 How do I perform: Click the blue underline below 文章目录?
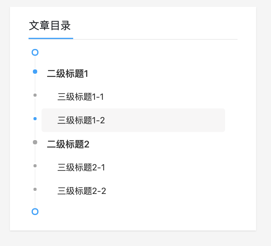point(51,38)
